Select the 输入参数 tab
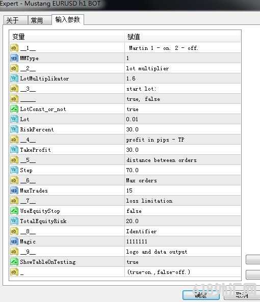 68,20
